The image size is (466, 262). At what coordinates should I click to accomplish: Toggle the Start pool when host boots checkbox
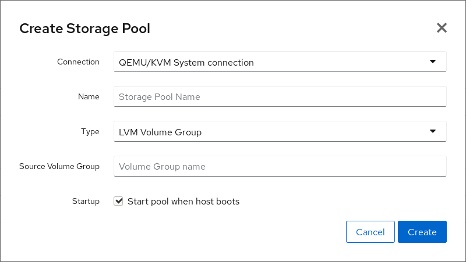coord(118,201)
